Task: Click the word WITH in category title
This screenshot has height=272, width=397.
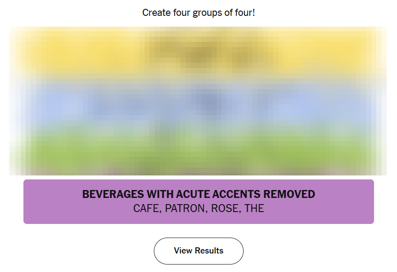Action: [160, 194]
